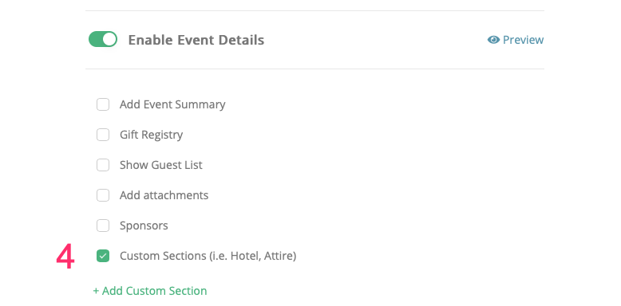Tick the Add Event Summary checkbox
Screen dimensions: 621x306
click(103, 104)
